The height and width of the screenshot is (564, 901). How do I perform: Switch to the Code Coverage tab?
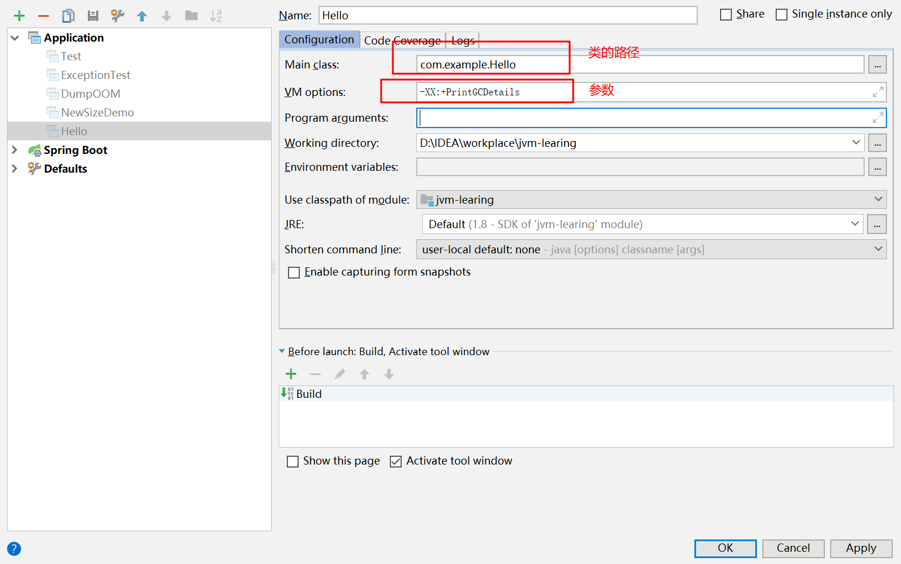402,40
